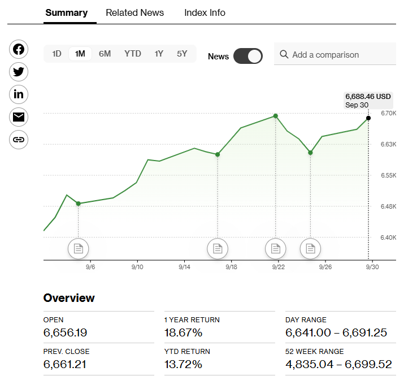This screenshot has width=404, height=376.
Task: Open news article marker near 9/6
Action: (79, 248)
